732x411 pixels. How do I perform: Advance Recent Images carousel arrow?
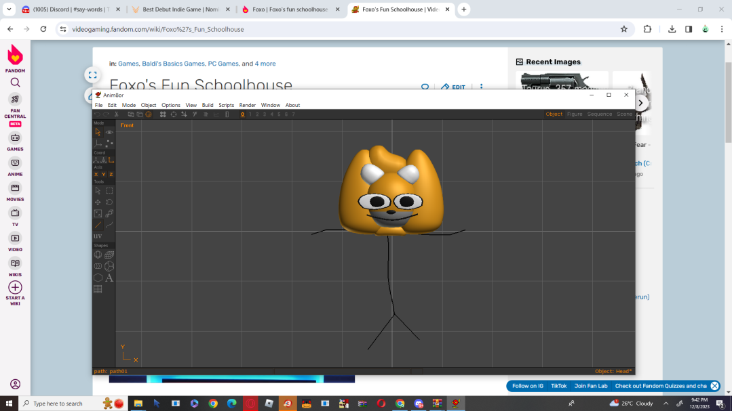pos(640,103)
